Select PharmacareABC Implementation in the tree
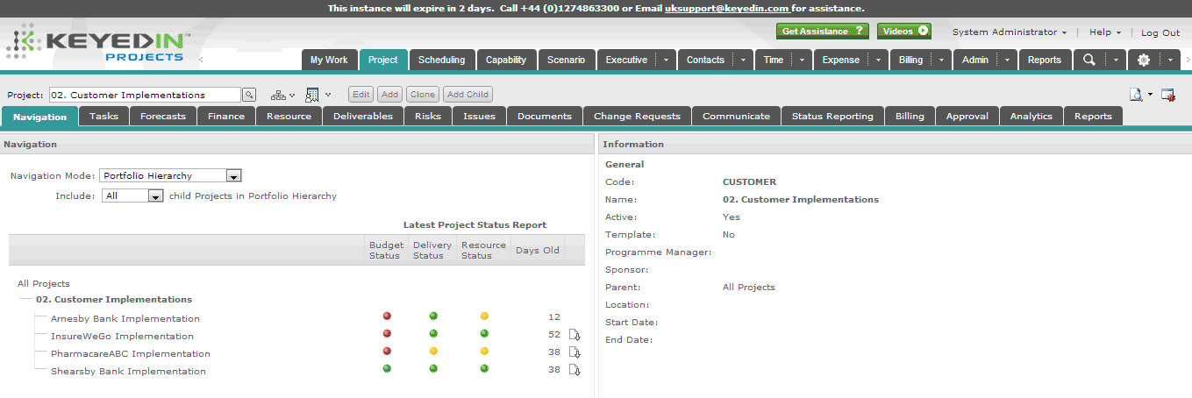This screenshot has height=398, width=1192. tap(131, 353)
